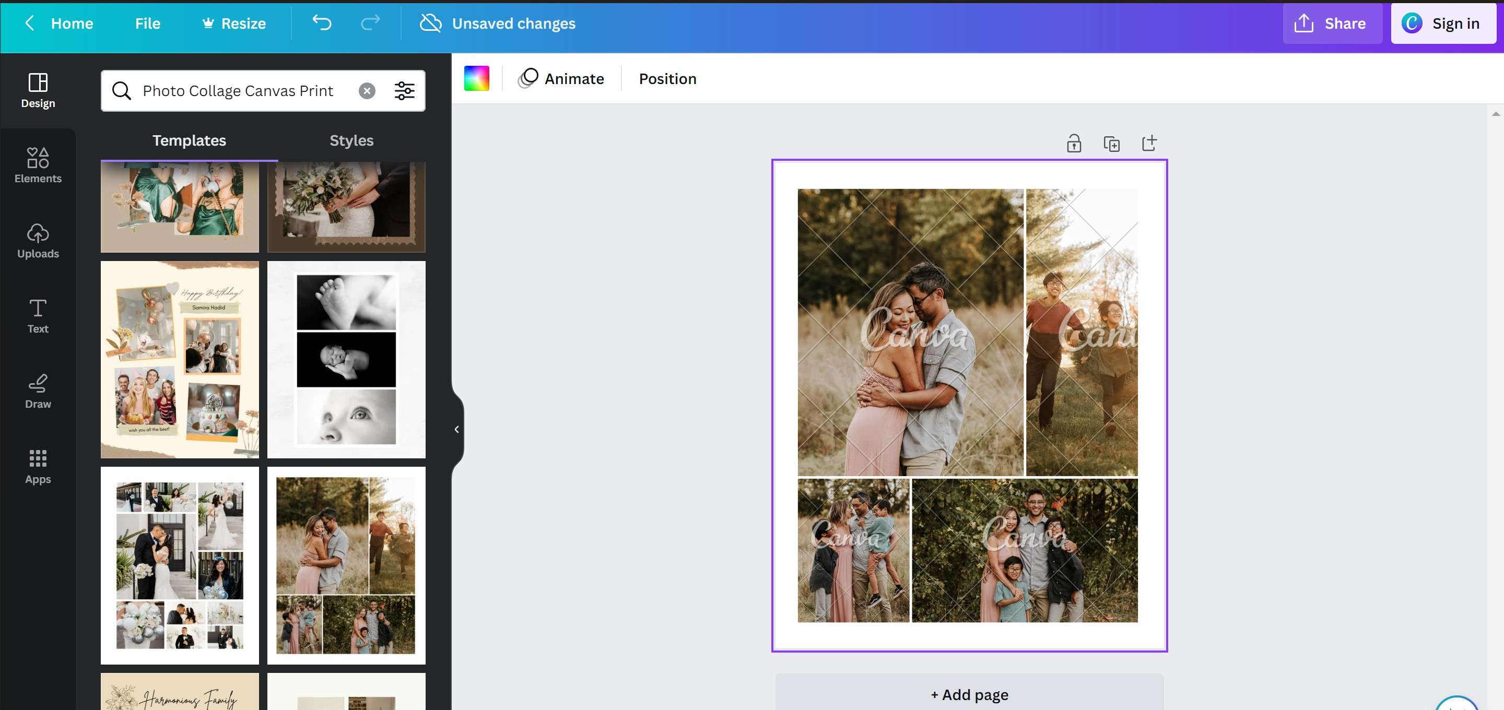This screenshot has height=710, width=1504.
Task: Clear the template search field
Action: tap(367, 90)
